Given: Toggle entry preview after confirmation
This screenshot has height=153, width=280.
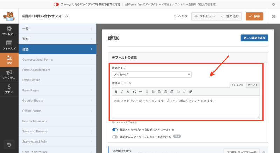Looking at the screenshot, I should pyautogui.click(x=115, y=137).
